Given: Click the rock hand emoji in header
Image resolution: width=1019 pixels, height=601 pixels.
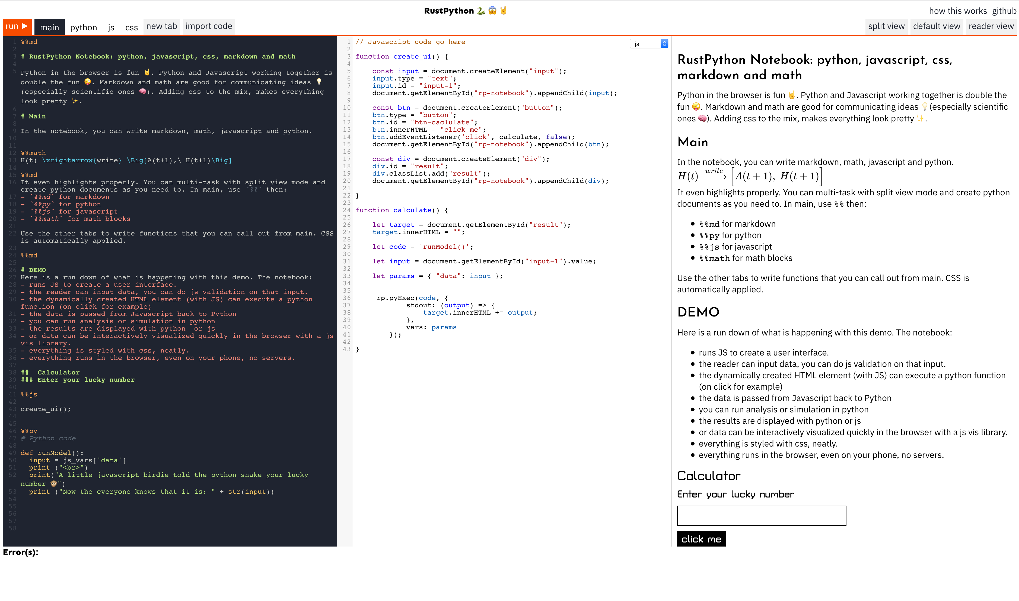Looking at the screenshot, I should pyautogui.click(x=503, y=11).
